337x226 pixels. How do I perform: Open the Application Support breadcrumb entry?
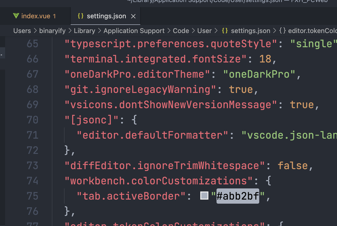pyautogui.click(x=134, y=30)
